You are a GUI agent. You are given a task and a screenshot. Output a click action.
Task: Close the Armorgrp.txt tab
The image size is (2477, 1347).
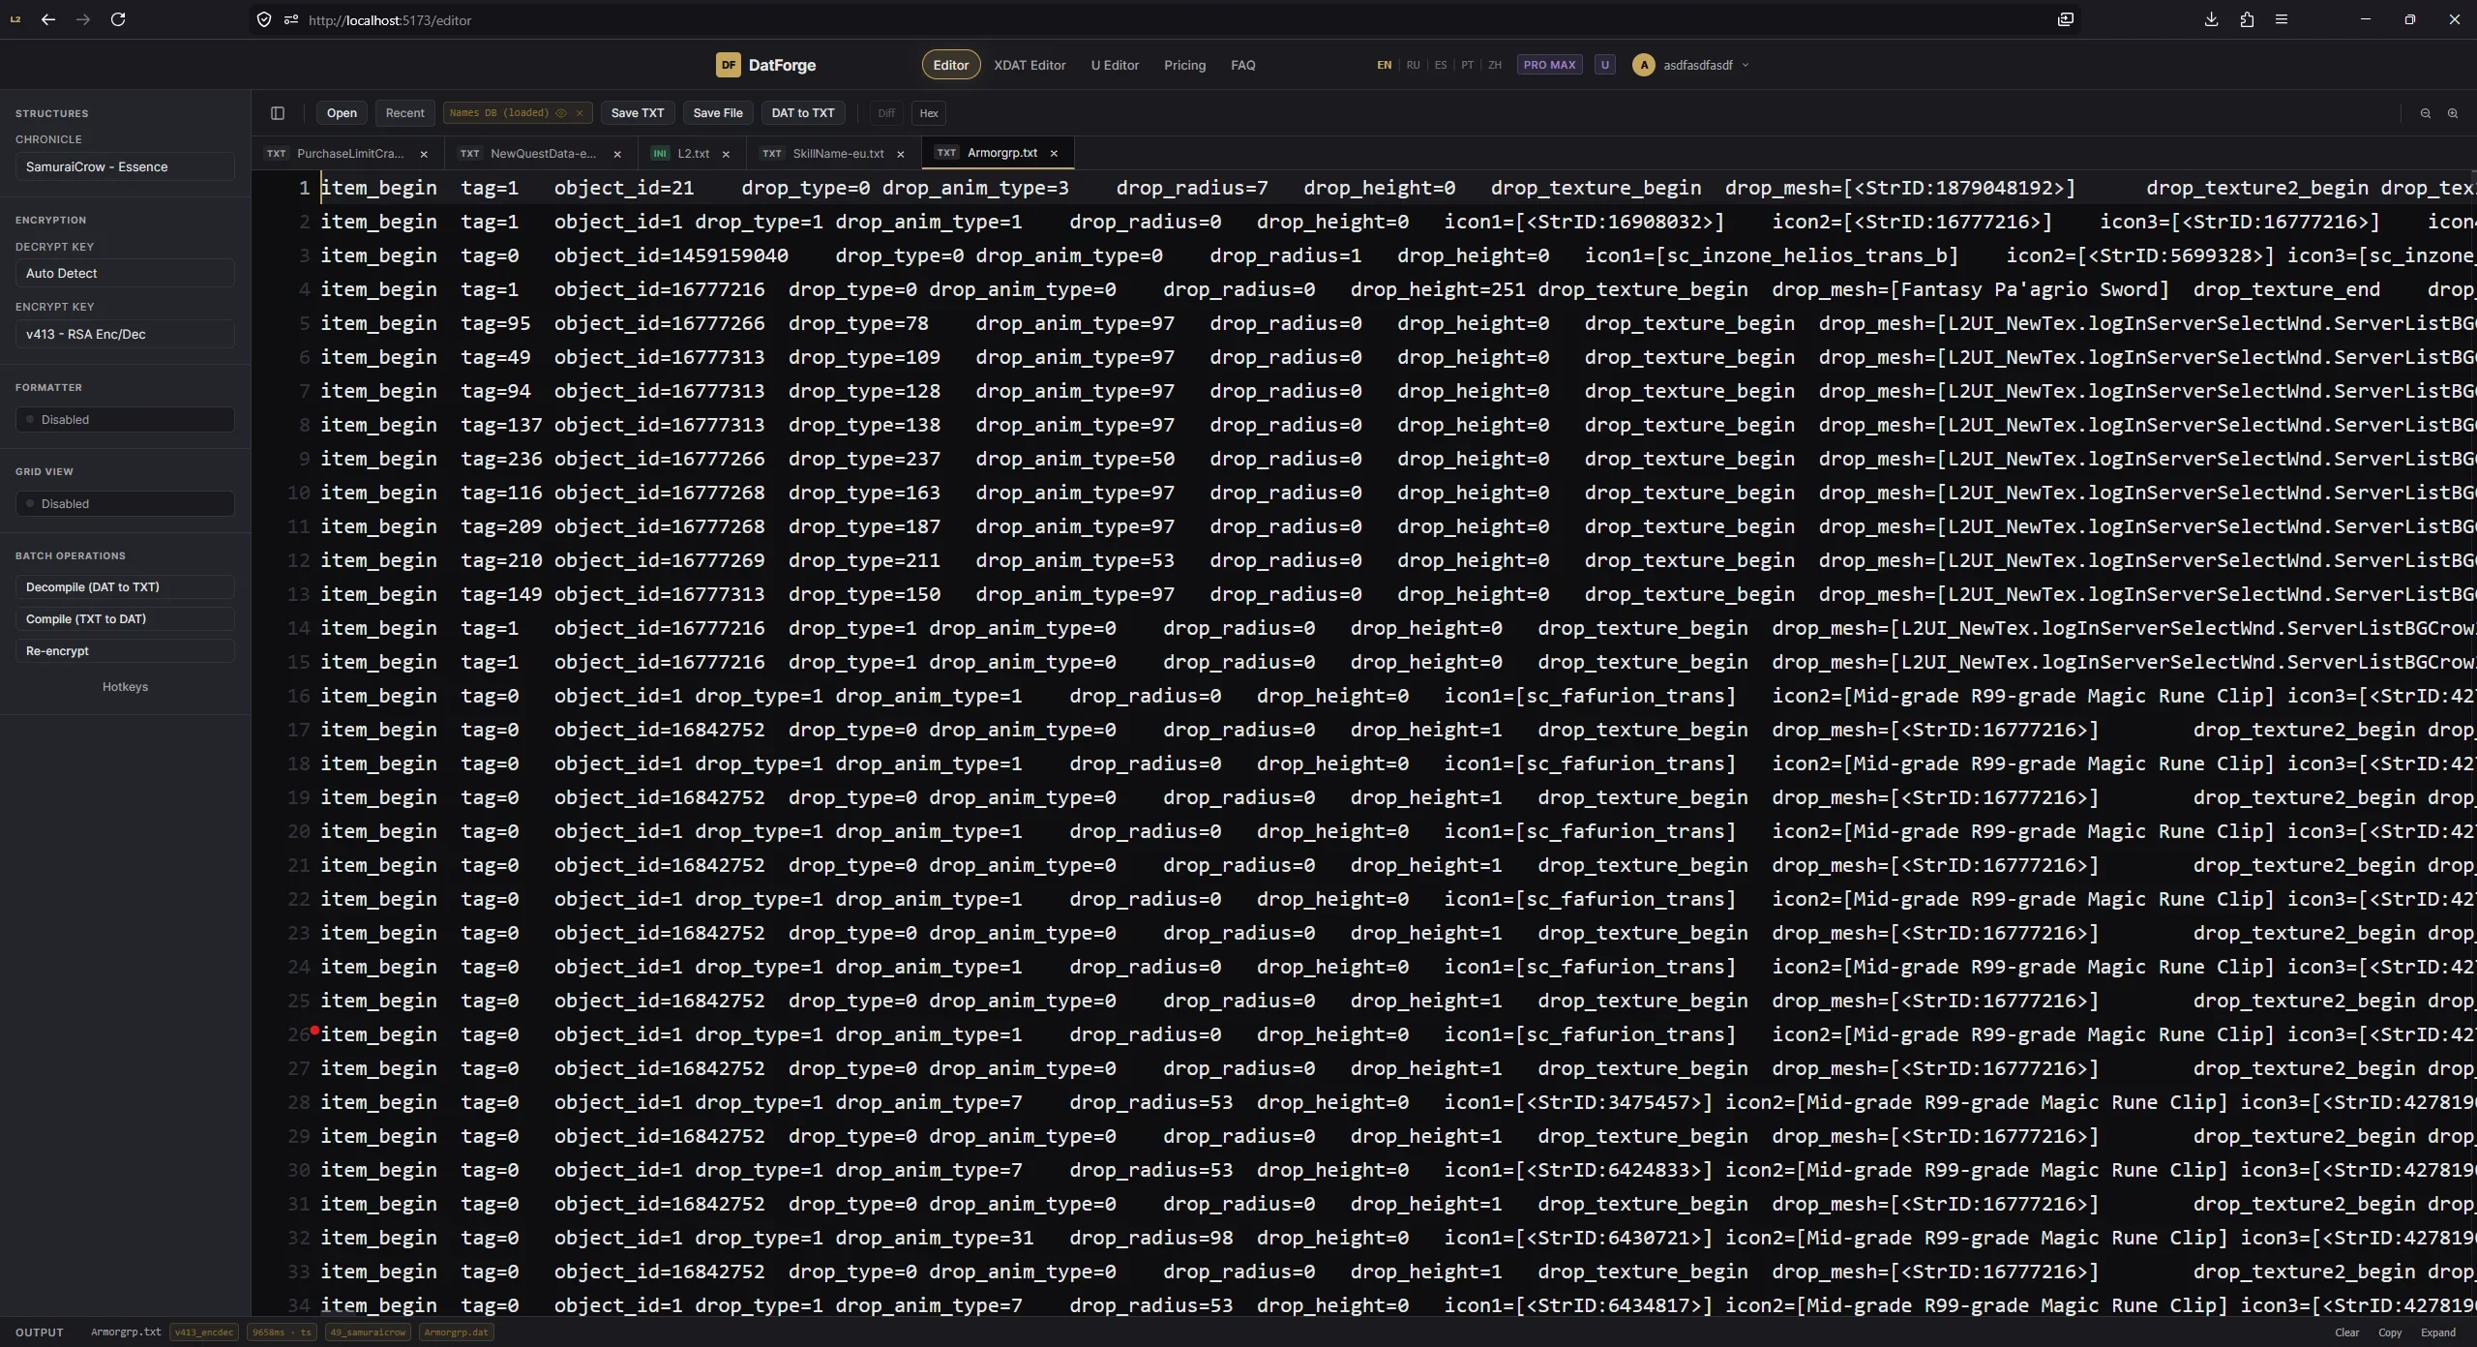[1054, 153]
